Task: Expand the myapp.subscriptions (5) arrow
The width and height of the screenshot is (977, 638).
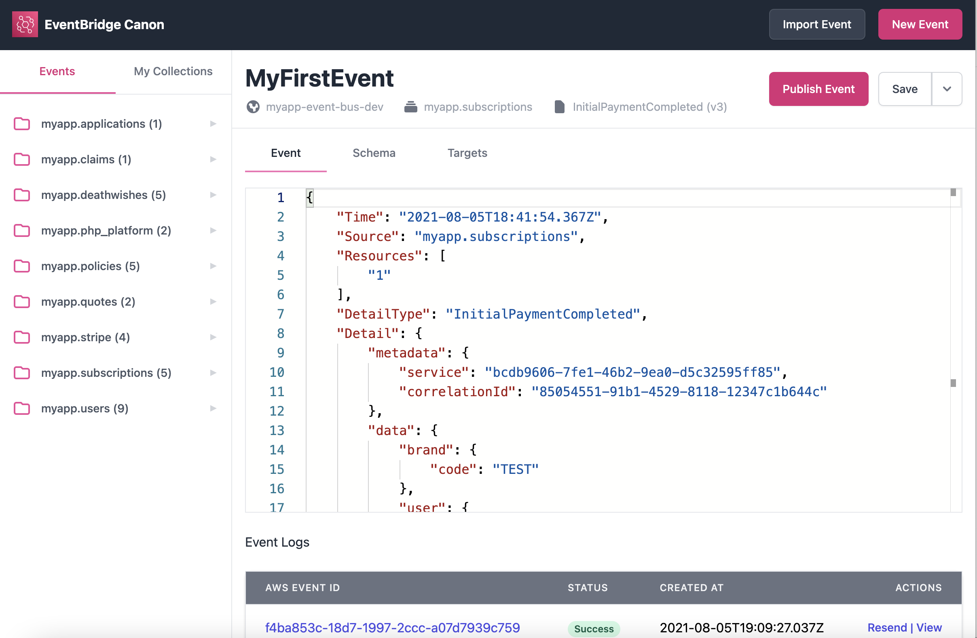Action: (x=213, y=373)
